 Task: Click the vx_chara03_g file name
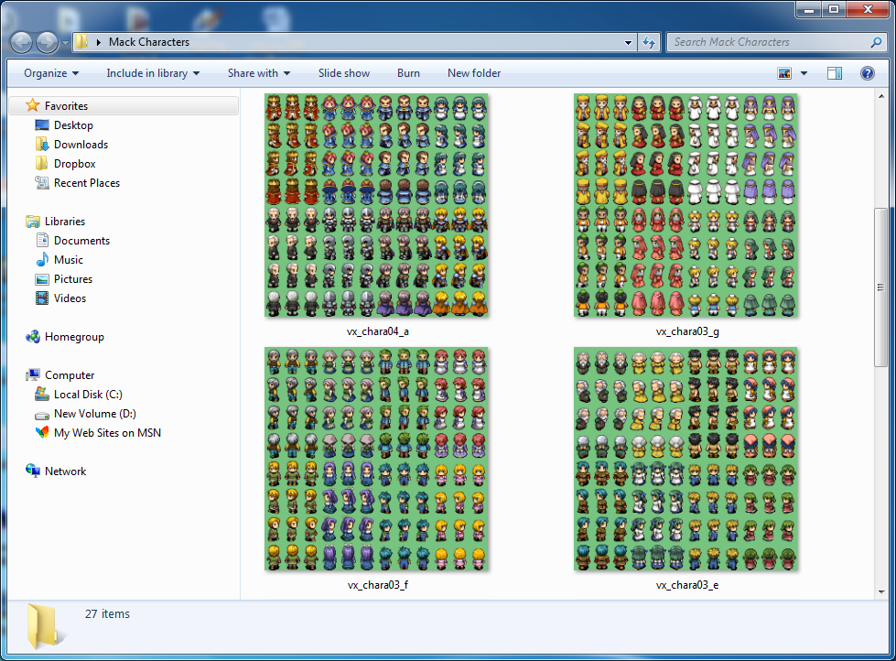[687, 331]
